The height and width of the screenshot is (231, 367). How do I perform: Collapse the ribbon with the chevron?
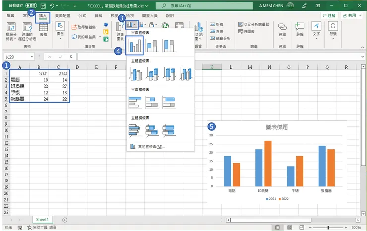pos(362,47)
